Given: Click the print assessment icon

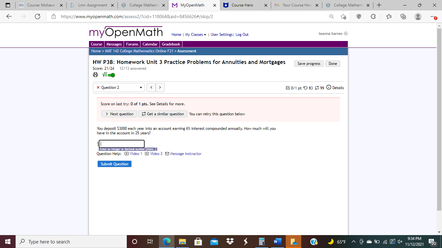Looking at the screenshot, I should (x=95, y=75).
